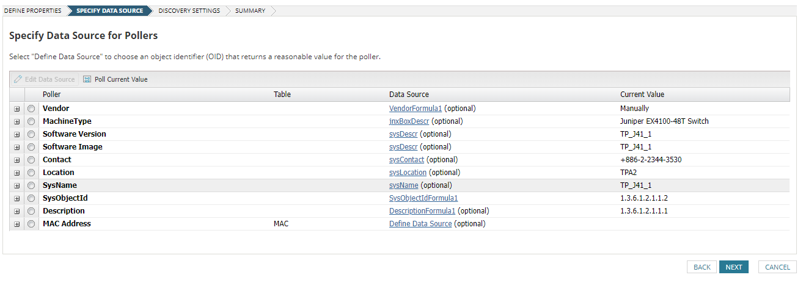Image resolution: width=803 pixels, height=283 pixels.
Task: Click the Edit Data Source pencil icon
Action: 18,79
